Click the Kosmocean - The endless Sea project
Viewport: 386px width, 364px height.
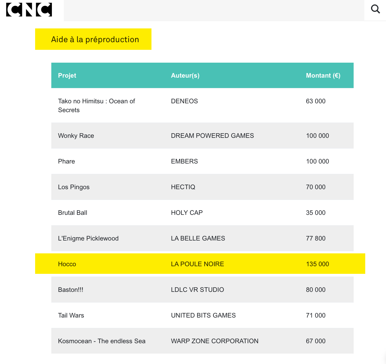102,341
